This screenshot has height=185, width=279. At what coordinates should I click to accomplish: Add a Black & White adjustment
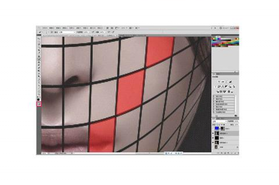click(226, 86)
